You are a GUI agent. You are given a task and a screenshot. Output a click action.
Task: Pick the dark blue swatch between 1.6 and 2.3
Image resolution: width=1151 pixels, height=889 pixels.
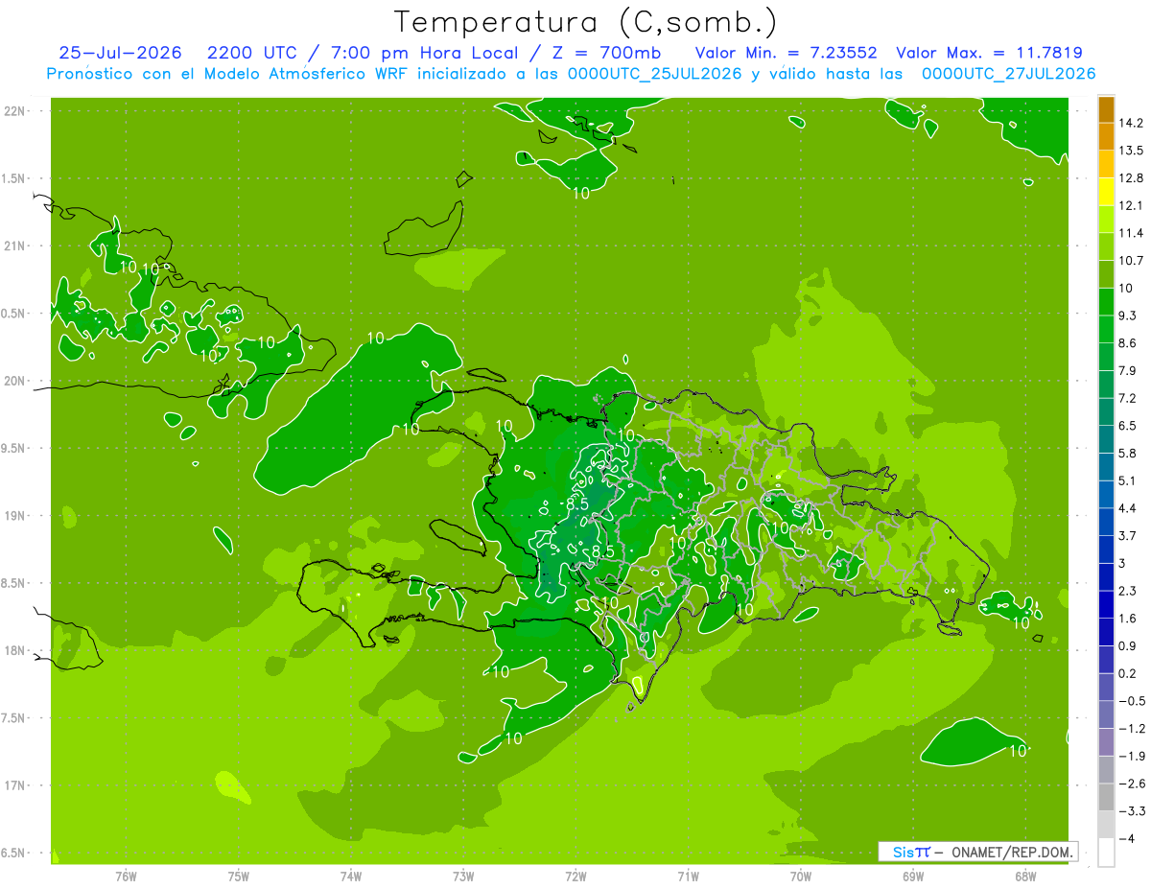[x=1106, y=604]
